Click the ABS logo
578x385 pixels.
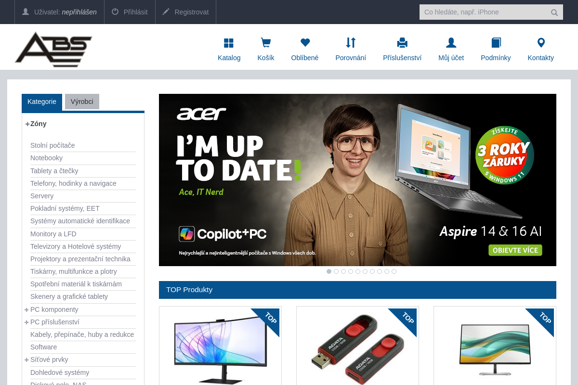[53, 49]
